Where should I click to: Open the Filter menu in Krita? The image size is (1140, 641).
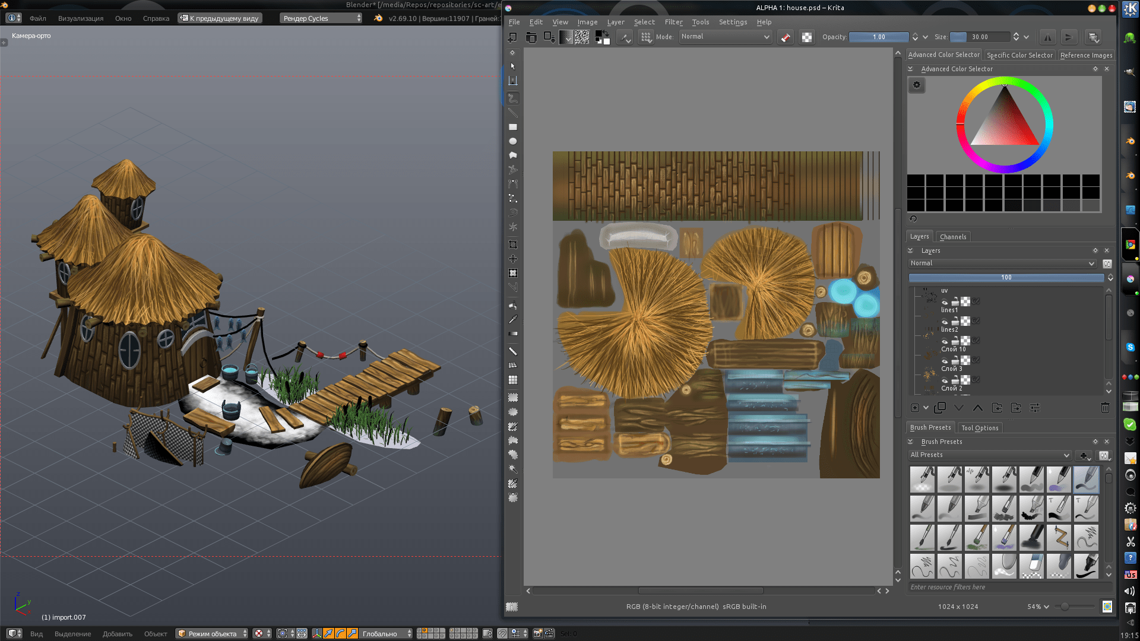tap(673, 22)
